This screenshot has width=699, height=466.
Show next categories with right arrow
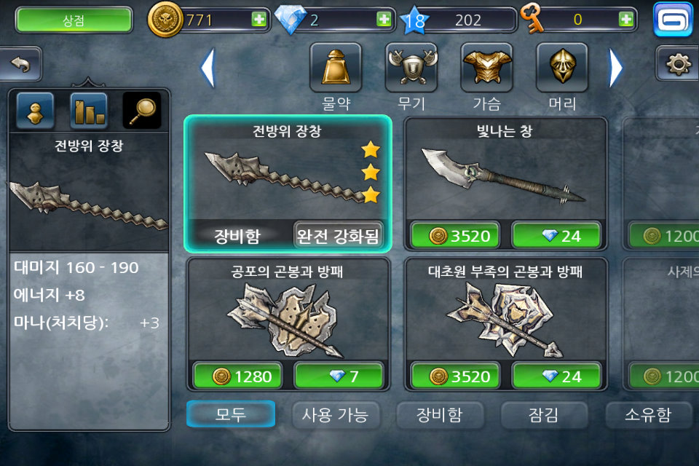[x=616, y=68]
